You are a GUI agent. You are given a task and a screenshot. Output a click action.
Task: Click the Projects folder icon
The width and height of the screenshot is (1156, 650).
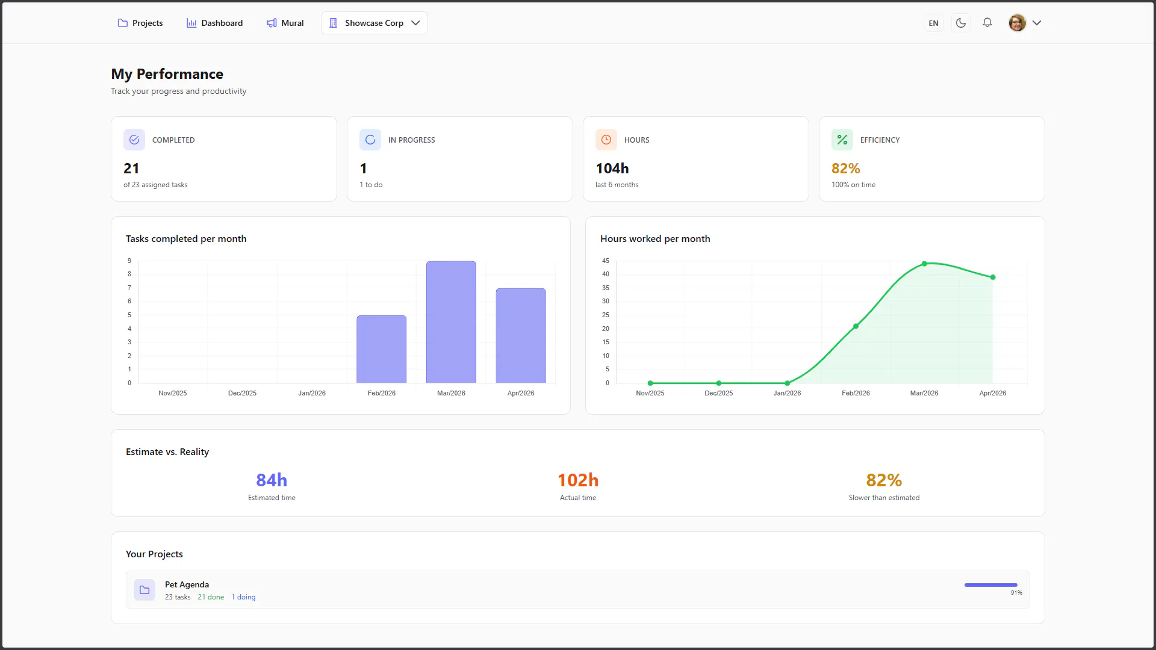pyautogui.click(x=123, y=23)
